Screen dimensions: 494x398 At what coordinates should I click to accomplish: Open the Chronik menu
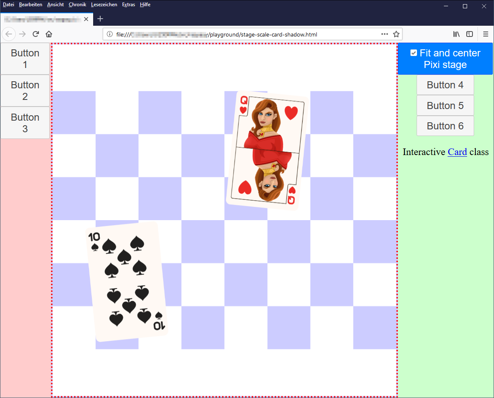[77, 5]
